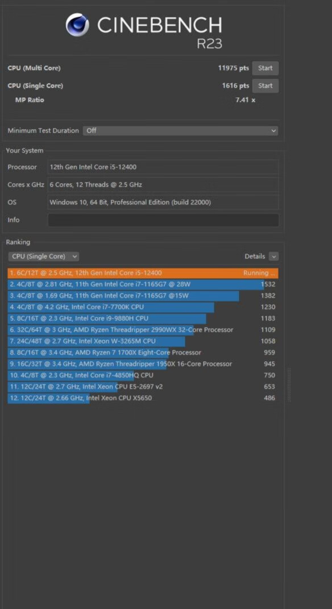Expand the Details dropdown arrow
The image size is (332, 609).
click(274, 256)
